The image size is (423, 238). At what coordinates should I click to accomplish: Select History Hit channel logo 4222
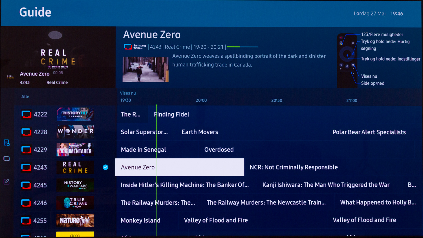[x=75, y=114]
